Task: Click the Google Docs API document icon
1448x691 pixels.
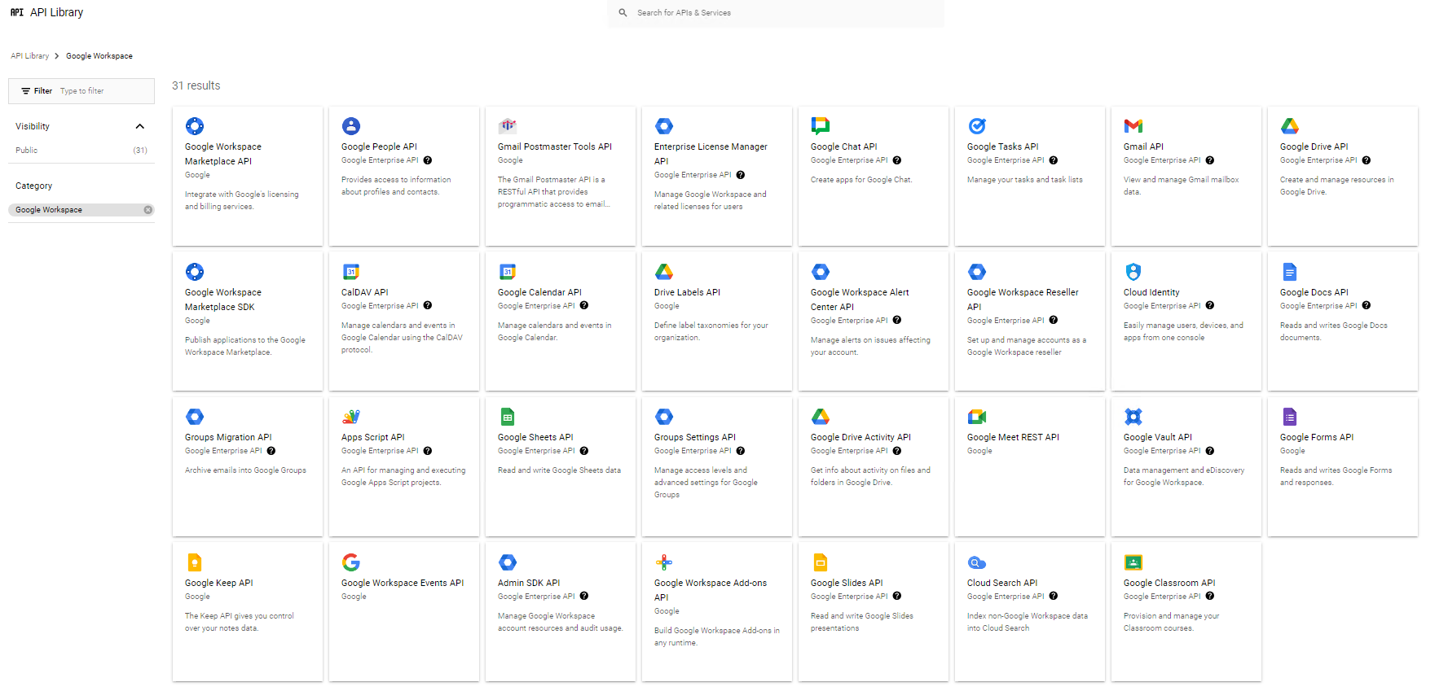Action: point(1290,272)
